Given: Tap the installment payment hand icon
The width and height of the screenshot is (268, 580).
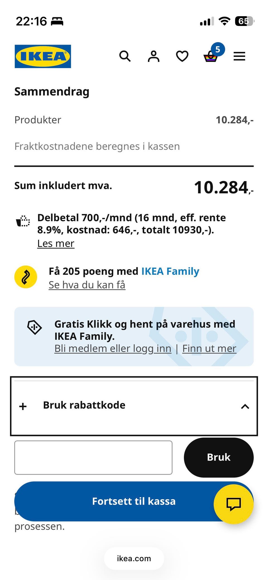Looking at the screenshot, I should [x=23, y=221].
